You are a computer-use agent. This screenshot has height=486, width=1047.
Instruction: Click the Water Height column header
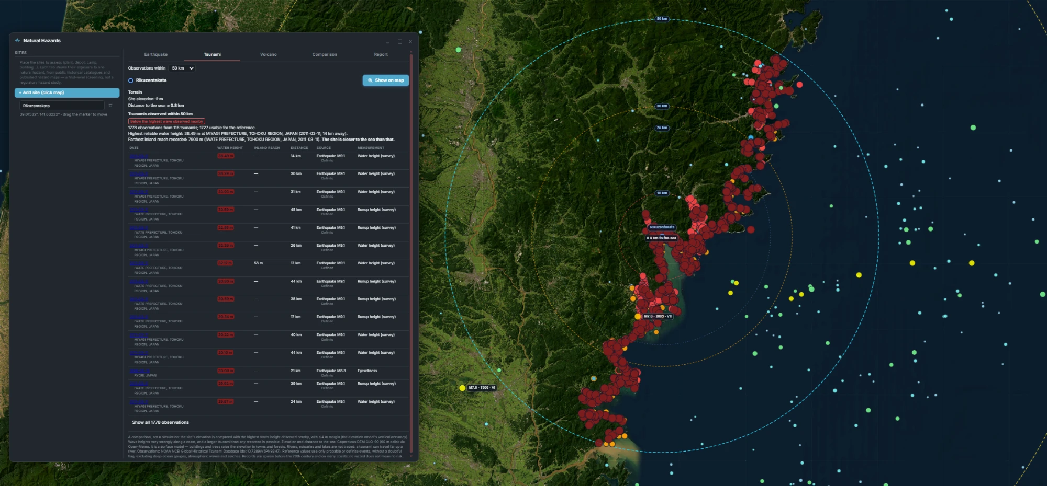tap(230, 148)
